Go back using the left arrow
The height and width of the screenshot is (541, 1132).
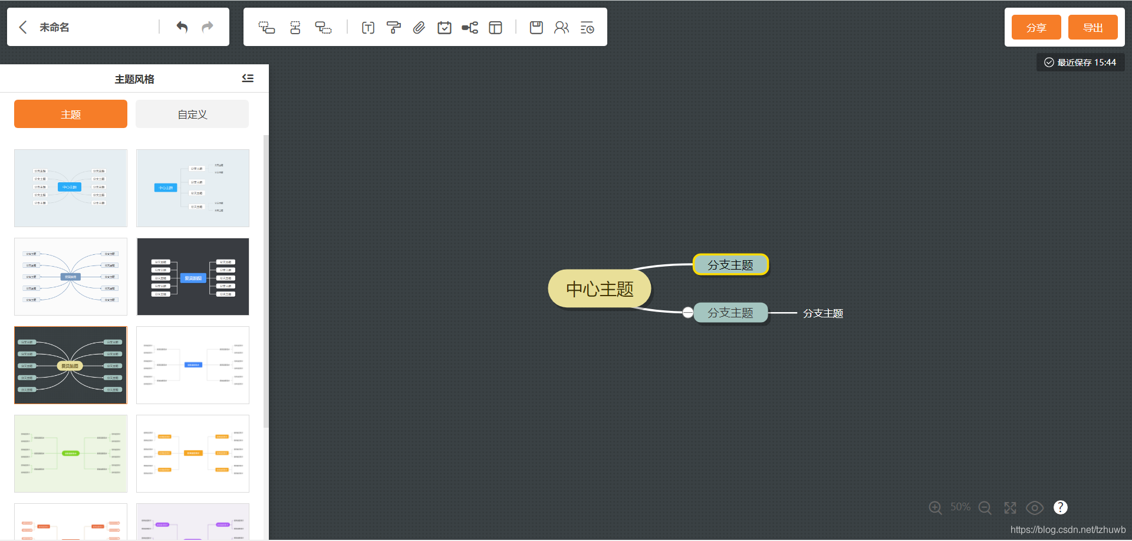[23, 27]
